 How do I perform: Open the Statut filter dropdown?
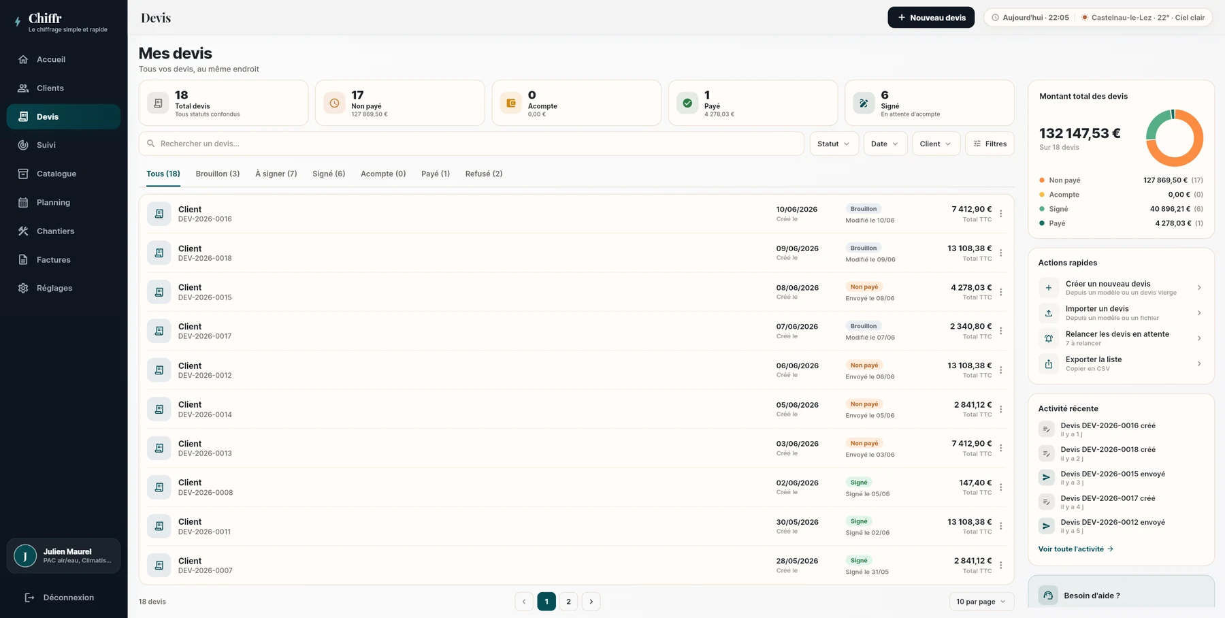[x=834, y=144]
